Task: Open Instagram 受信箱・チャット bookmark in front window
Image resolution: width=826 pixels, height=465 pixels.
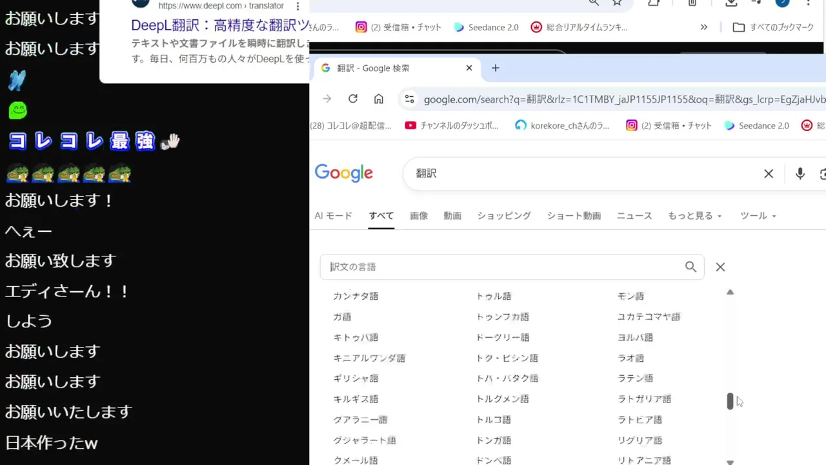Action: pyautogui.click(x=669, y=126)
